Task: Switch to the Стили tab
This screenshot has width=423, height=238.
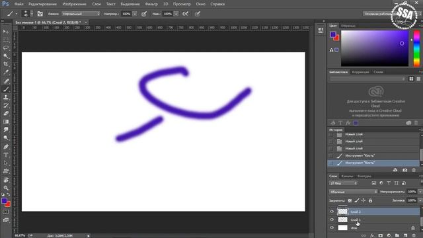Action: [378, 72]
